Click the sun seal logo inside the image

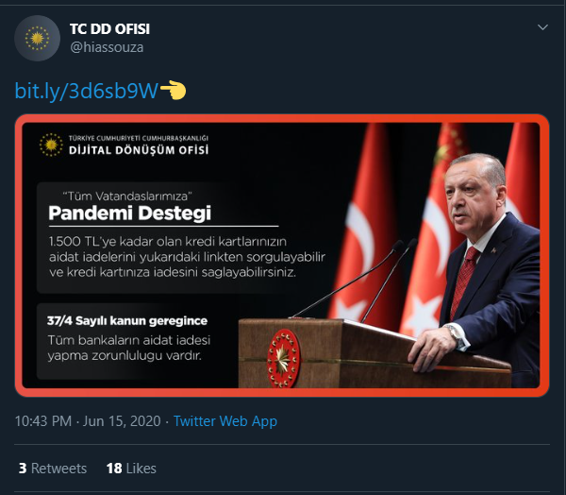click(51, 145)
